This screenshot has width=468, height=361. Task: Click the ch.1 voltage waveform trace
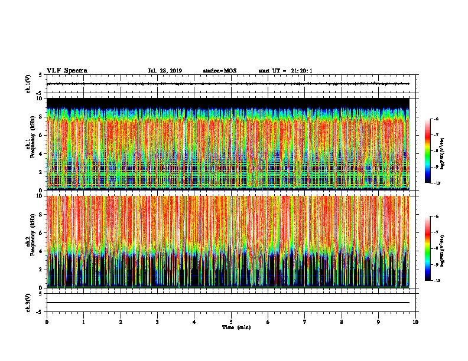[x=228, y=84]
